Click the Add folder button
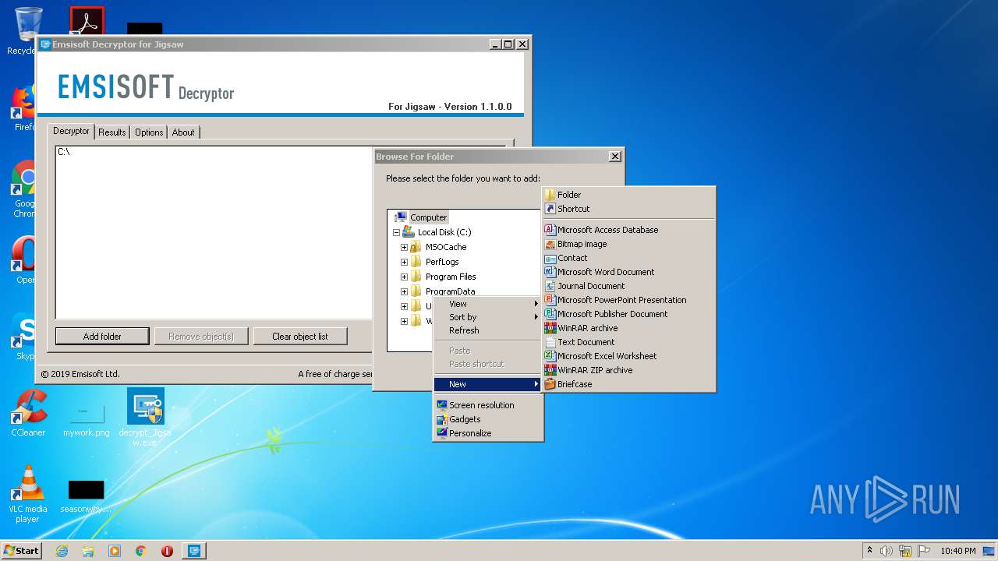 click(x=102, y=337)
